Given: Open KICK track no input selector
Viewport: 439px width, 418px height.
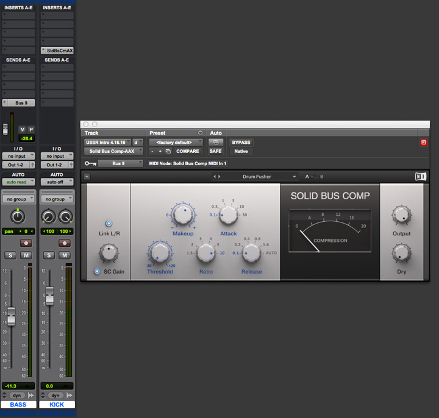Looking at the screenshot, I should click(57, 156).
